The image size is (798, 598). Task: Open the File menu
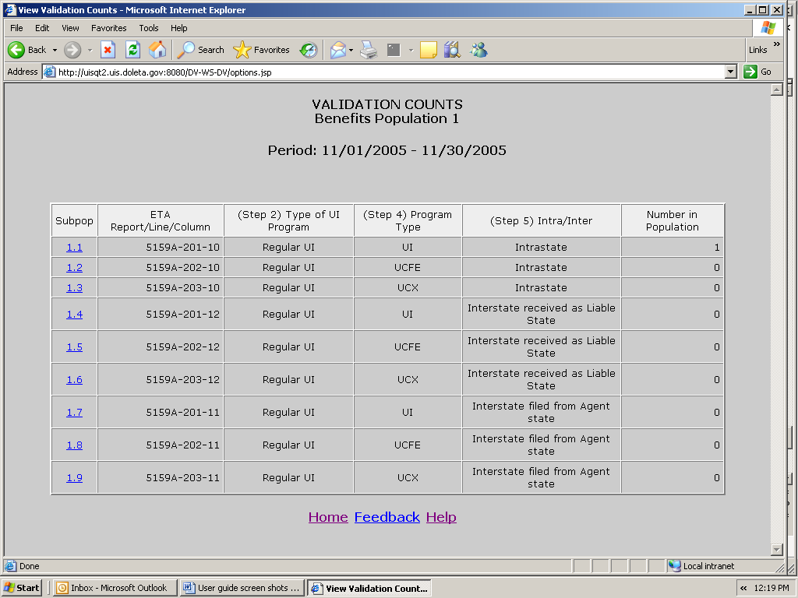point(16,28)
